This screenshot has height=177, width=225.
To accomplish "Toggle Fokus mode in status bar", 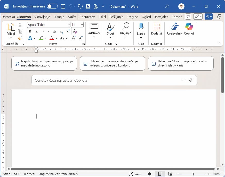I will pyautogui.click(x=135, y=174).
